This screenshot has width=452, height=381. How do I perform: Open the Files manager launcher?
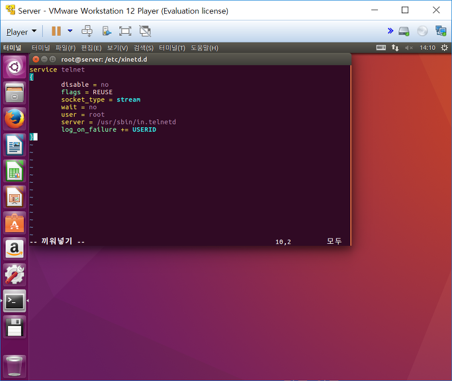click(15, 93)
